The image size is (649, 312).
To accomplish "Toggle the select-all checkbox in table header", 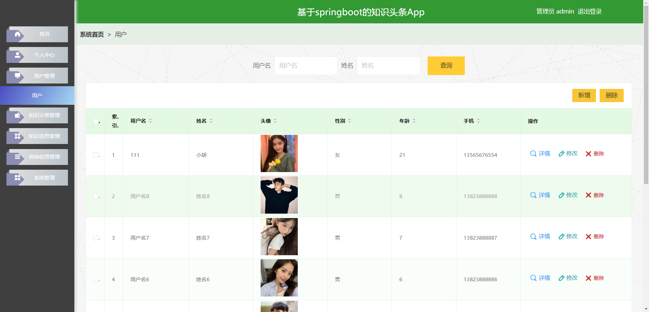I will [96, 121].
